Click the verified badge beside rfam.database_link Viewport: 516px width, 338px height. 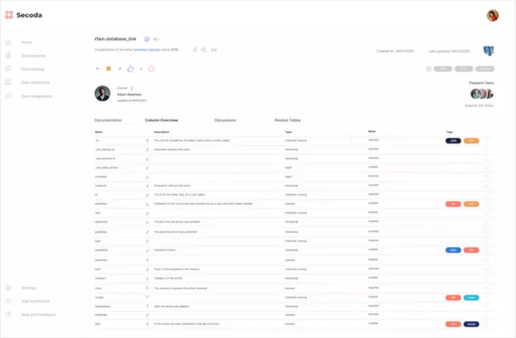(x=147, y=39)
